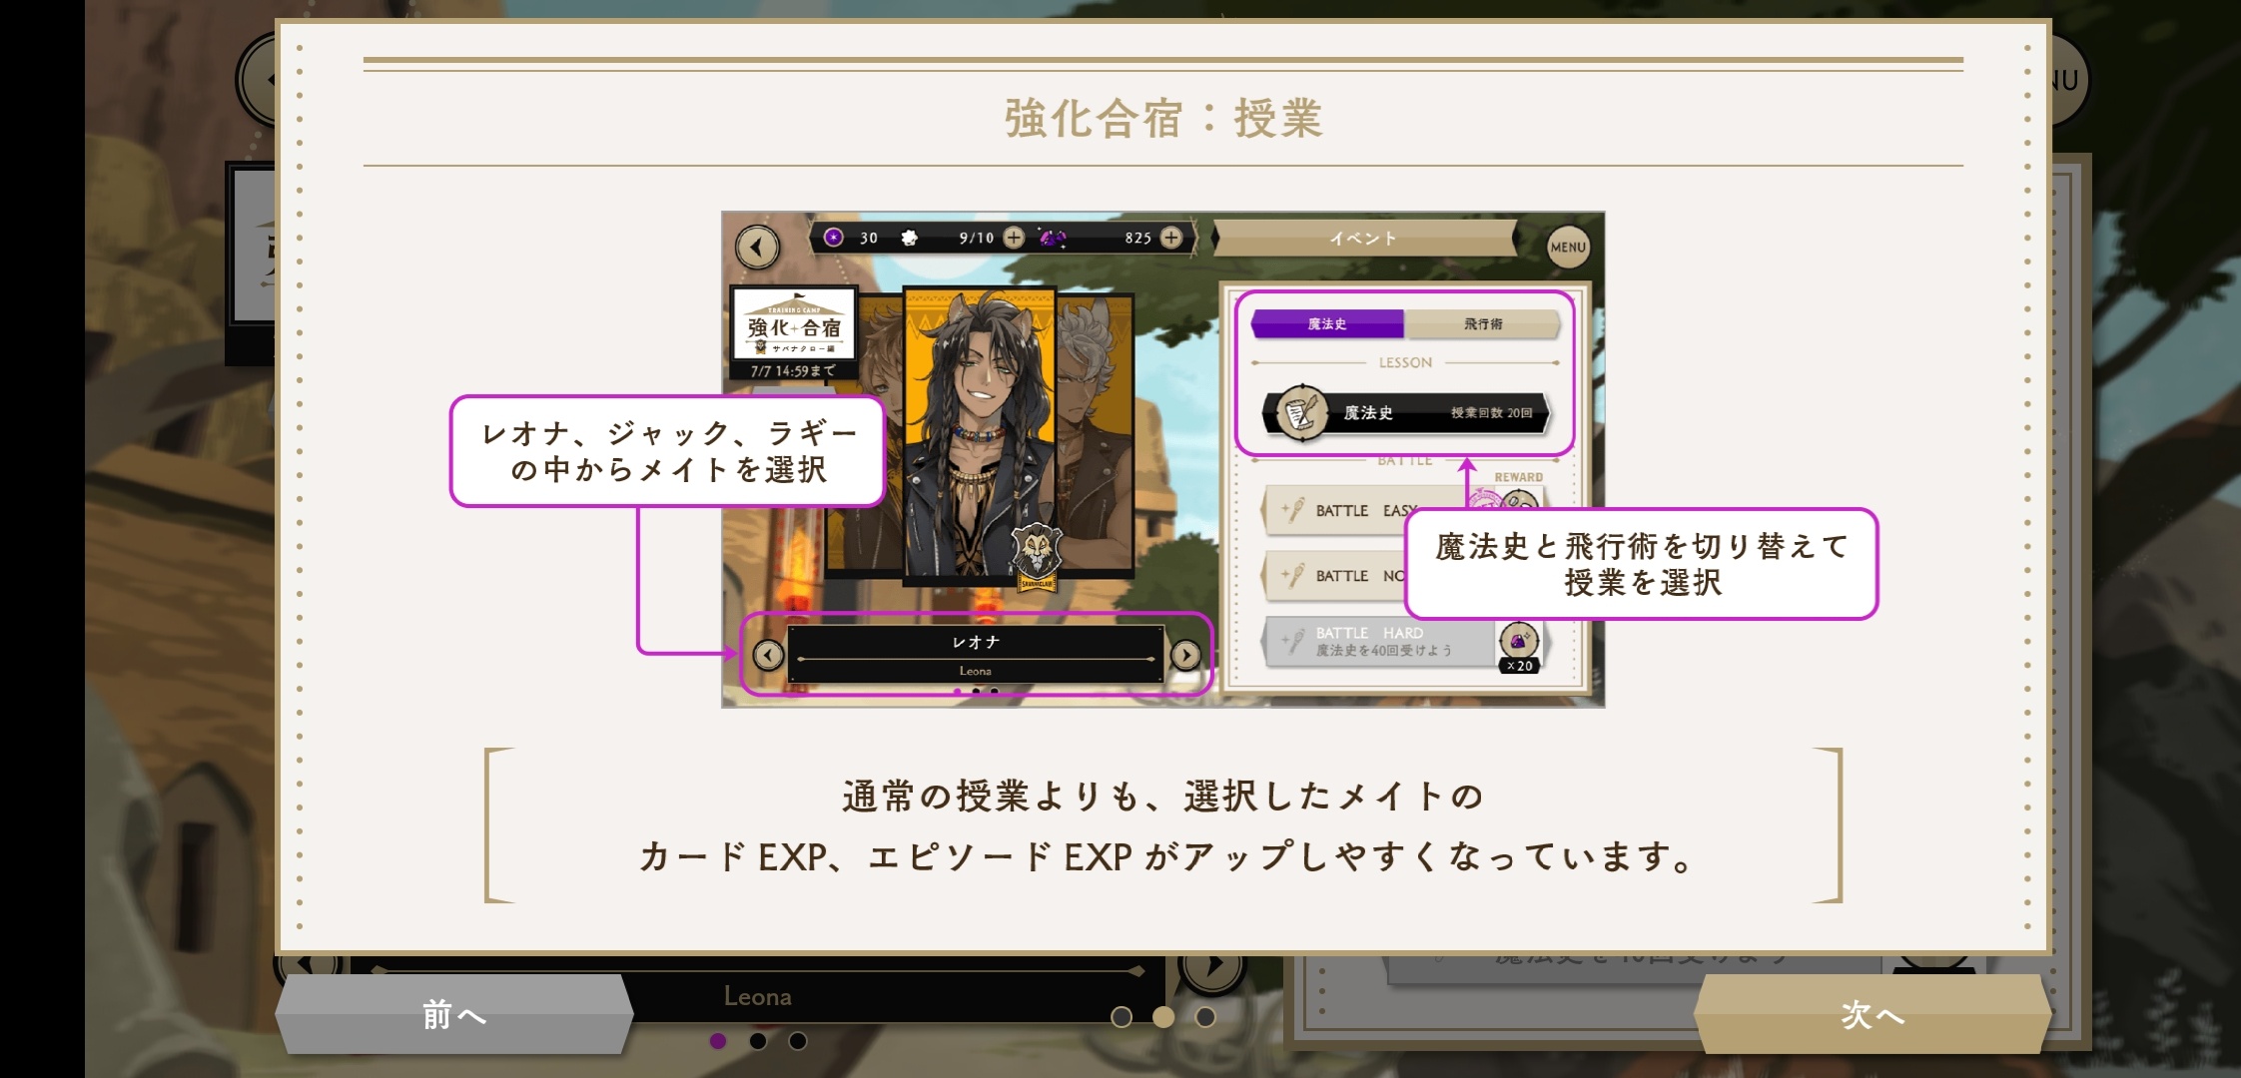This screenshot has width=2241, height=1078.
Task: Click the Savanaclaw lion crest badge
Action: click(1037, 556)
